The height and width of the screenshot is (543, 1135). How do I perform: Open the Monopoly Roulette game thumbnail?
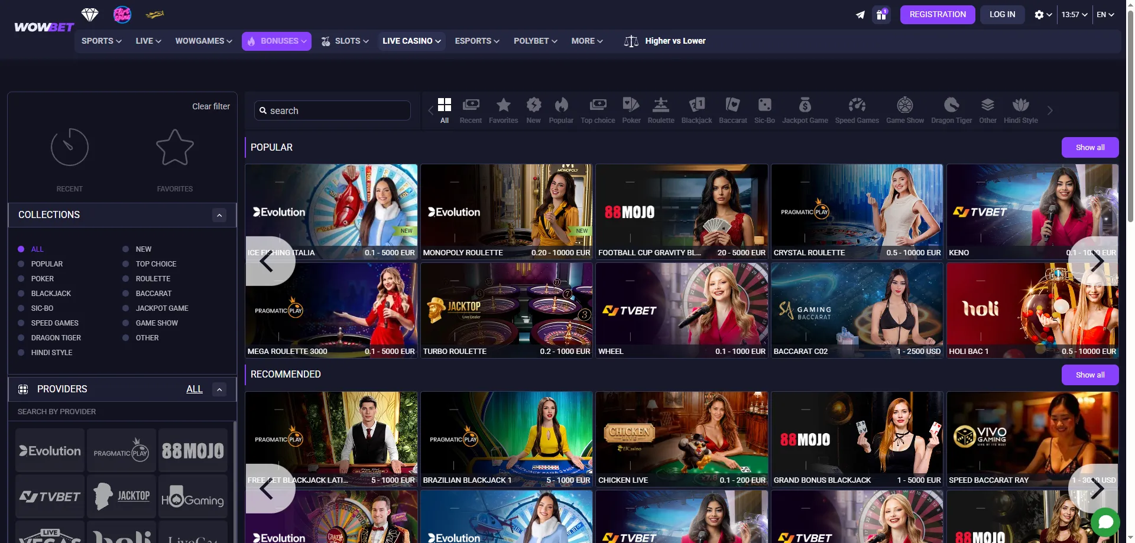click(x=507, y=212)
